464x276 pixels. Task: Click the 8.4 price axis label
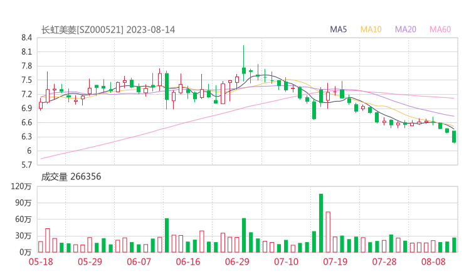click(x=26, y=38)
